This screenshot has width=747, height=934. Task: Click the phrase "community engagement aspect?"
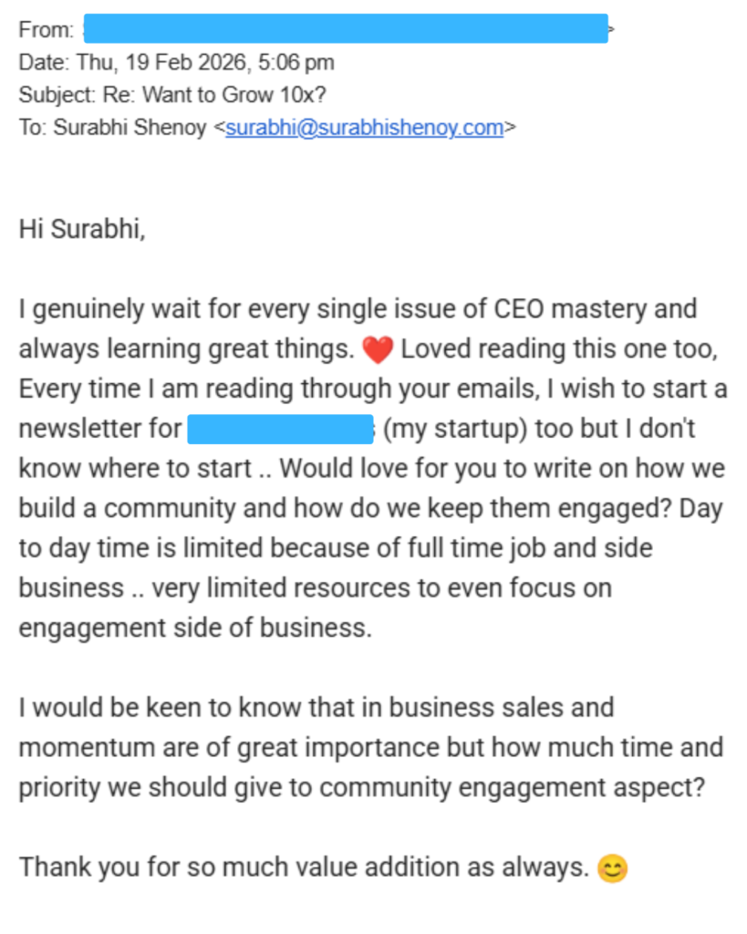pyautogui.click(x=574, y=787)
